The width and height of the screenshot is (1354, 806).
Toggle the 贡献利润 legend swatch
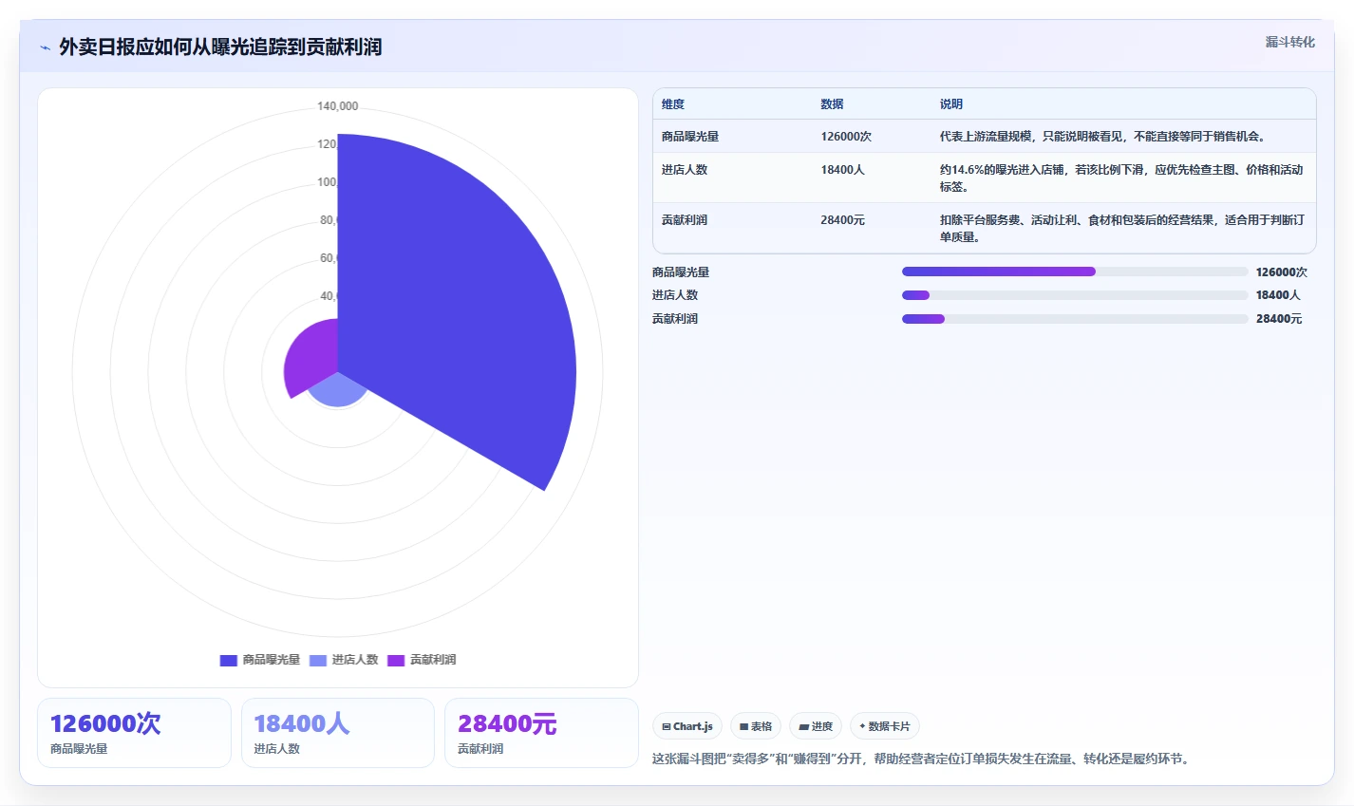pos(396,660)
